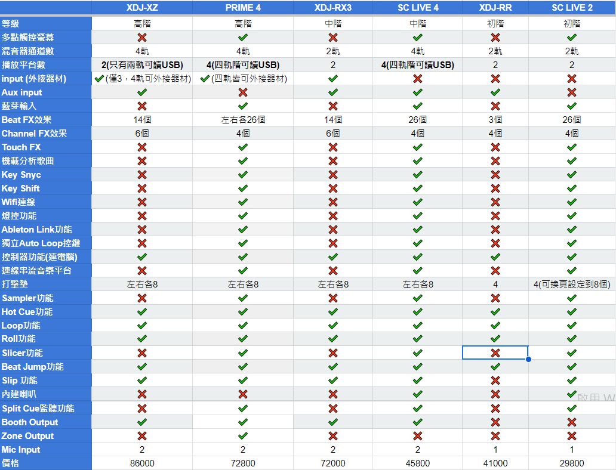
Task: Click the green check for PRIME 4 多點觸控螢幕
Action: click(243, 38)
